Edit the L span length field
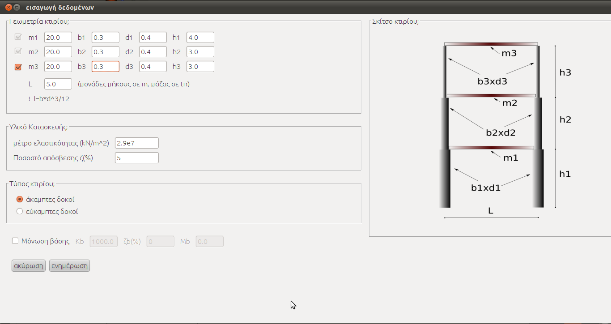This screenshot has height=324, width=611. 58,84
